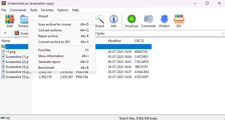Expand the address bar dropdown arrow
The height and width of the screenshot is (120, 225).
(x=223, y=33)
